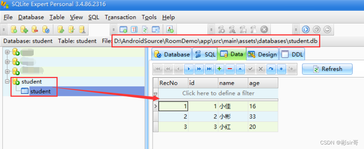Select the student database in tree
The width and height of the screenshot is (364, 149).
pyautogui.click(x=31, y=81)
